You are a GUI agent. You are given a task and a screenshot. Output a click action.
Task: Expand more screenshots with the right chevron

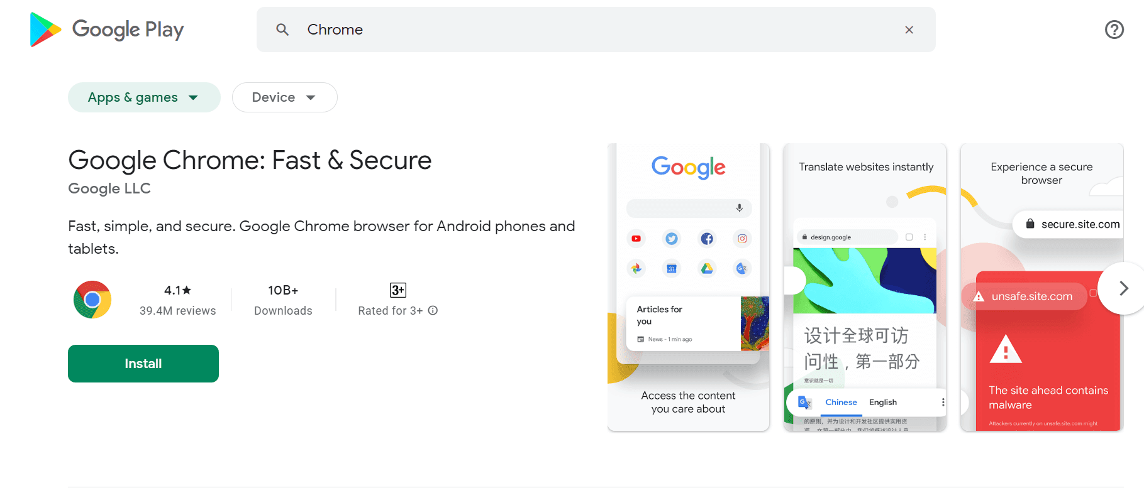1122,288
